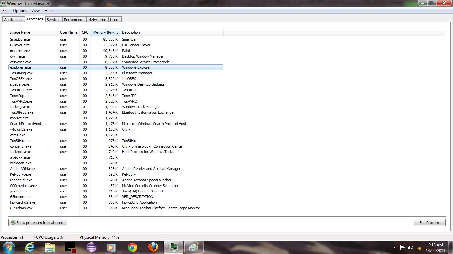This screenshot has height=254, width=453.
Task: Select the mspaint.exe process
Action: click(116, 51)
